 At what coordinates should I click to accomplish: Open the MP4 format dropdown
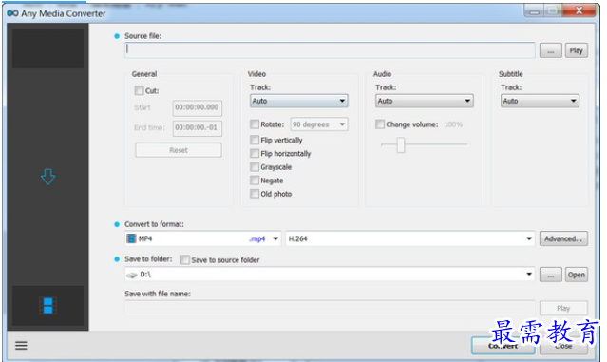203,238
